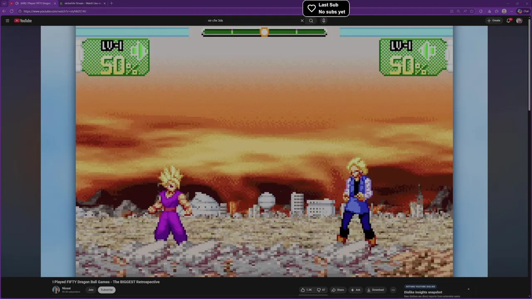Select the 'I Played FIFTY Dragon' tab
The height and width of the screenshot is (299, 532).
[33, 3]
